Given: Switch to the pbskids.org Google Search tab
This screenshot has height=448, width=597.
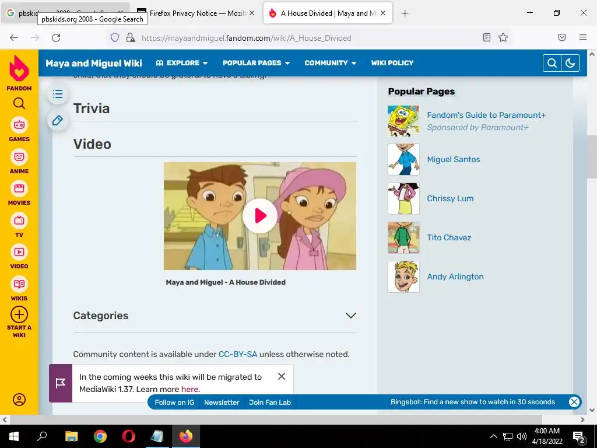Looking at the screenshot, I should click(x=65, y=13).
